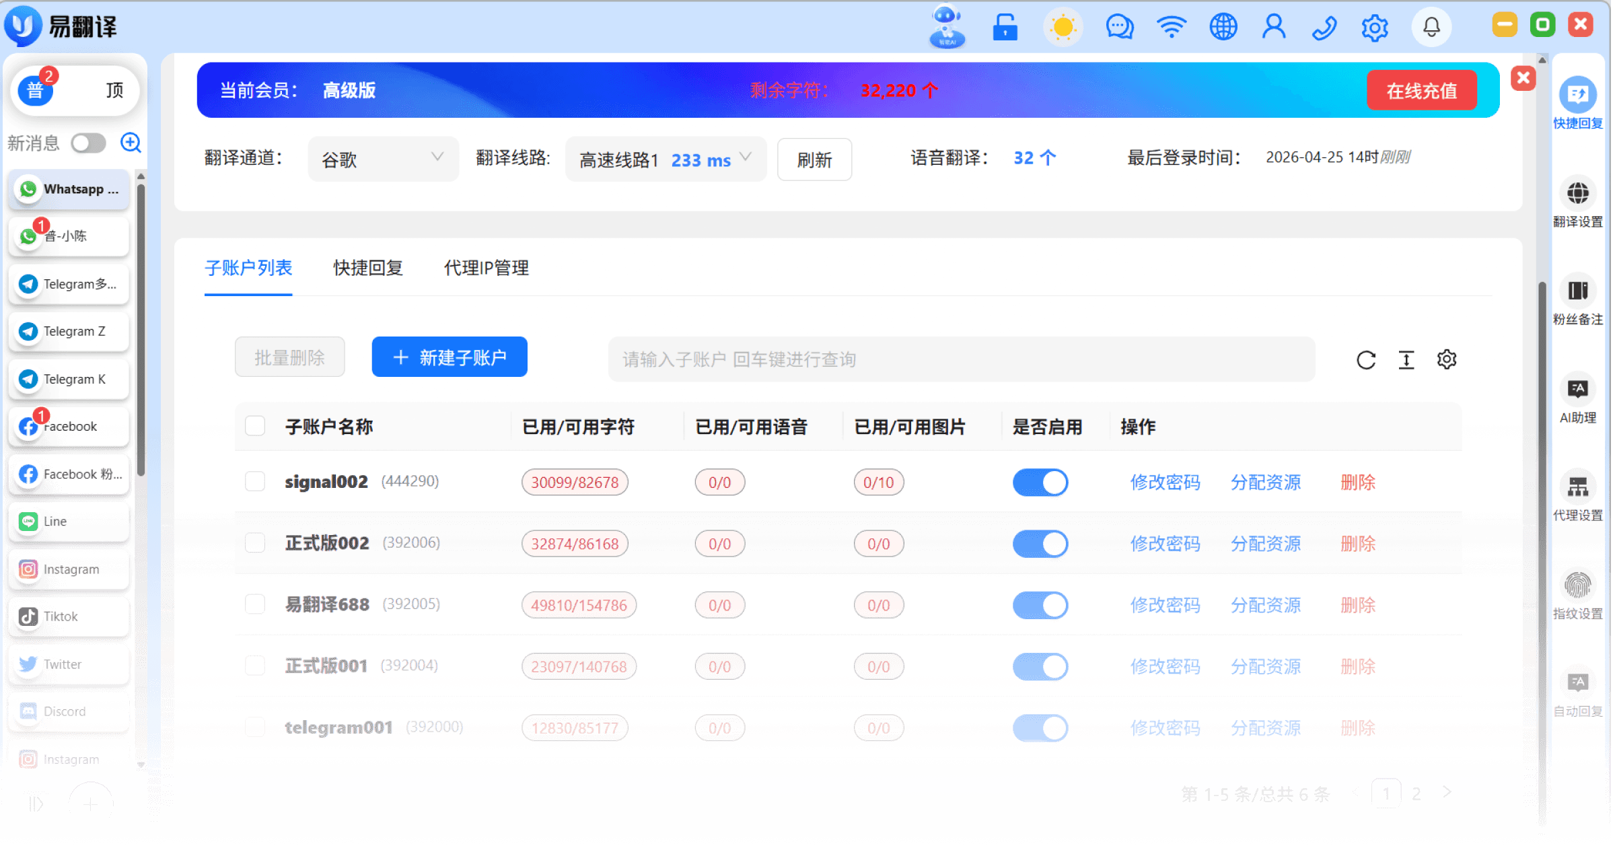Open the 快捷回复 side panel icon
1615x848 pixels.
pos(1577,103)
